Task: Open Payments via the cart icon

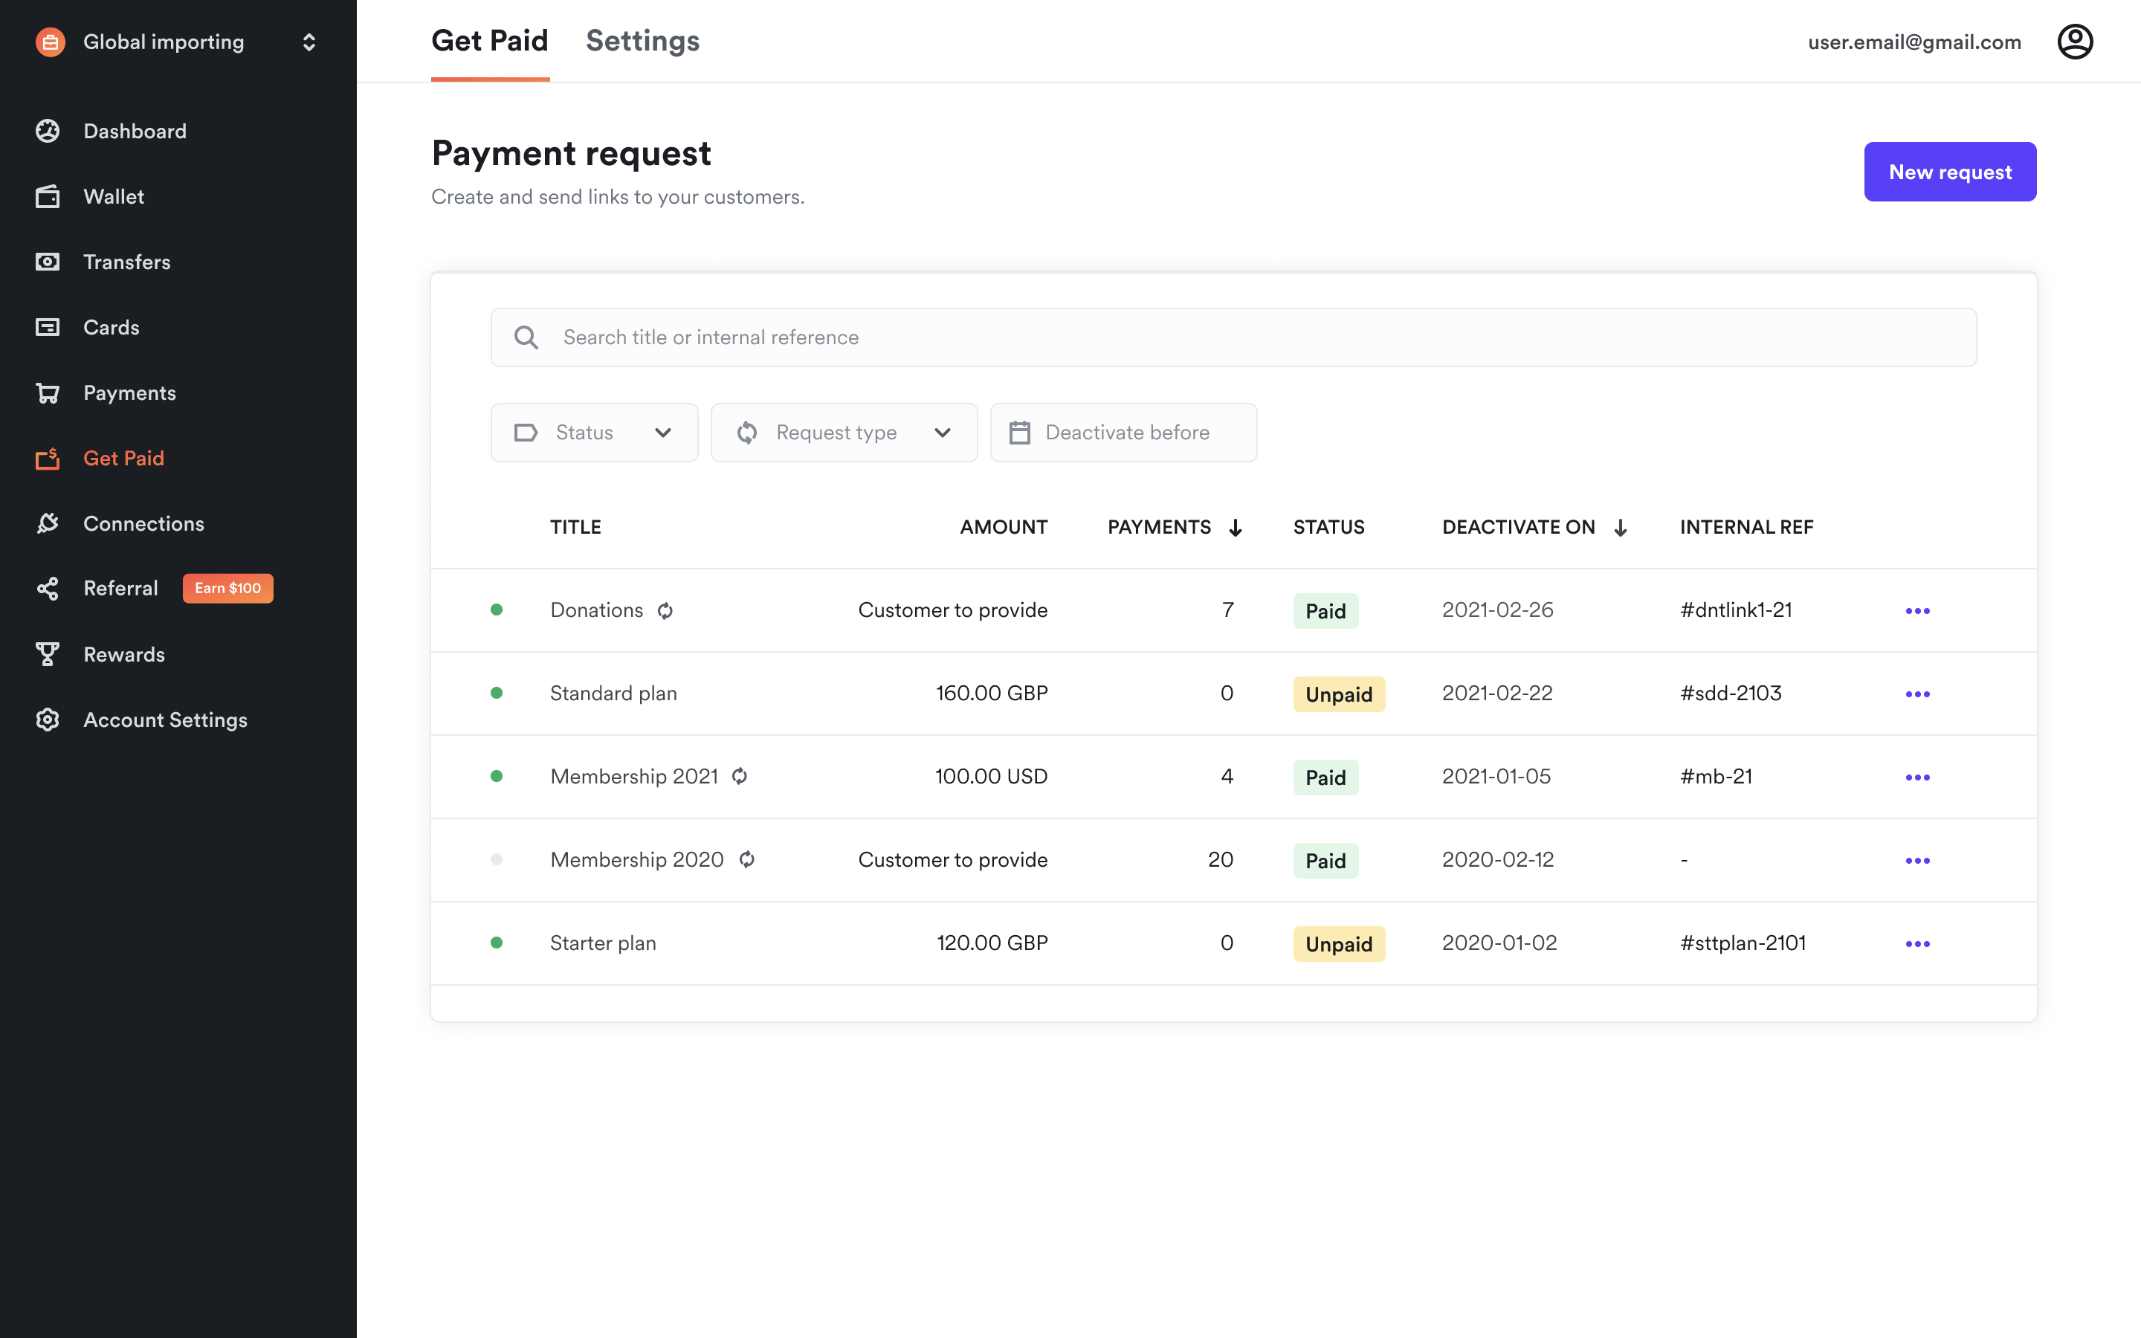Action: [x=48, y=393]
